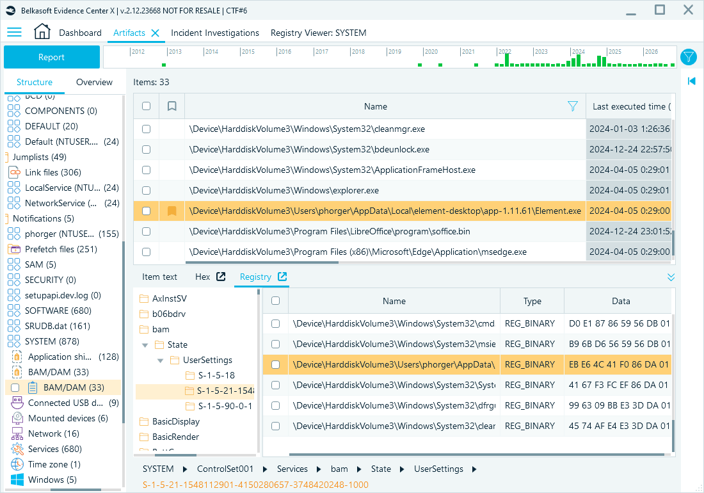Click the Connected USB devices icon

click(x=17, y=403)
